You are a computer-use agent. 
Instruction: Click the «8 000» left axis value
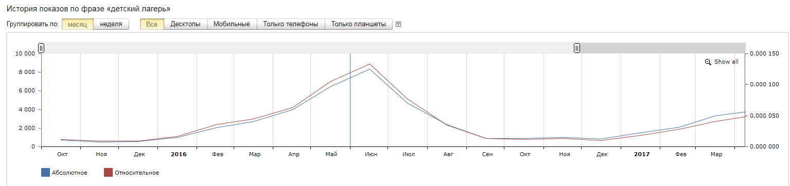click(x=27, y=72)
